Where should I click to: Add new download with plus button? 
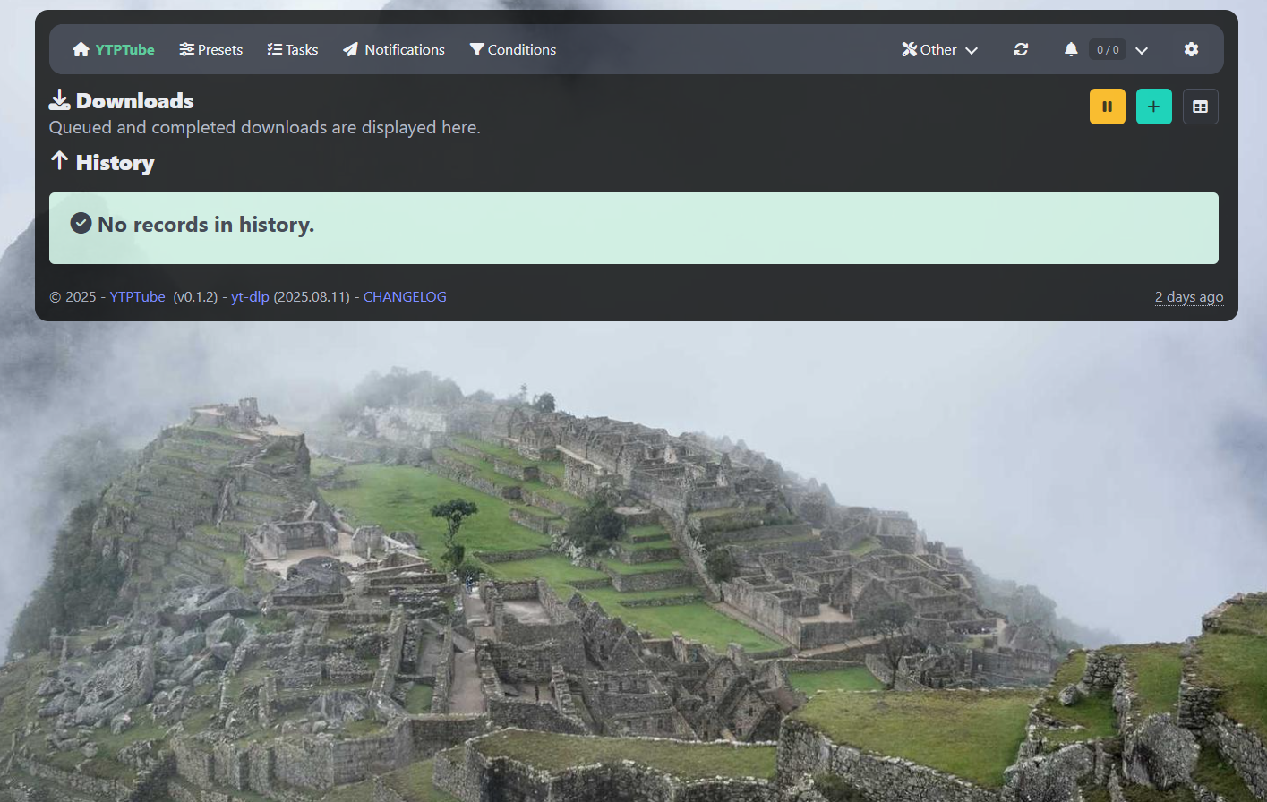click(x=1154, y=107)
